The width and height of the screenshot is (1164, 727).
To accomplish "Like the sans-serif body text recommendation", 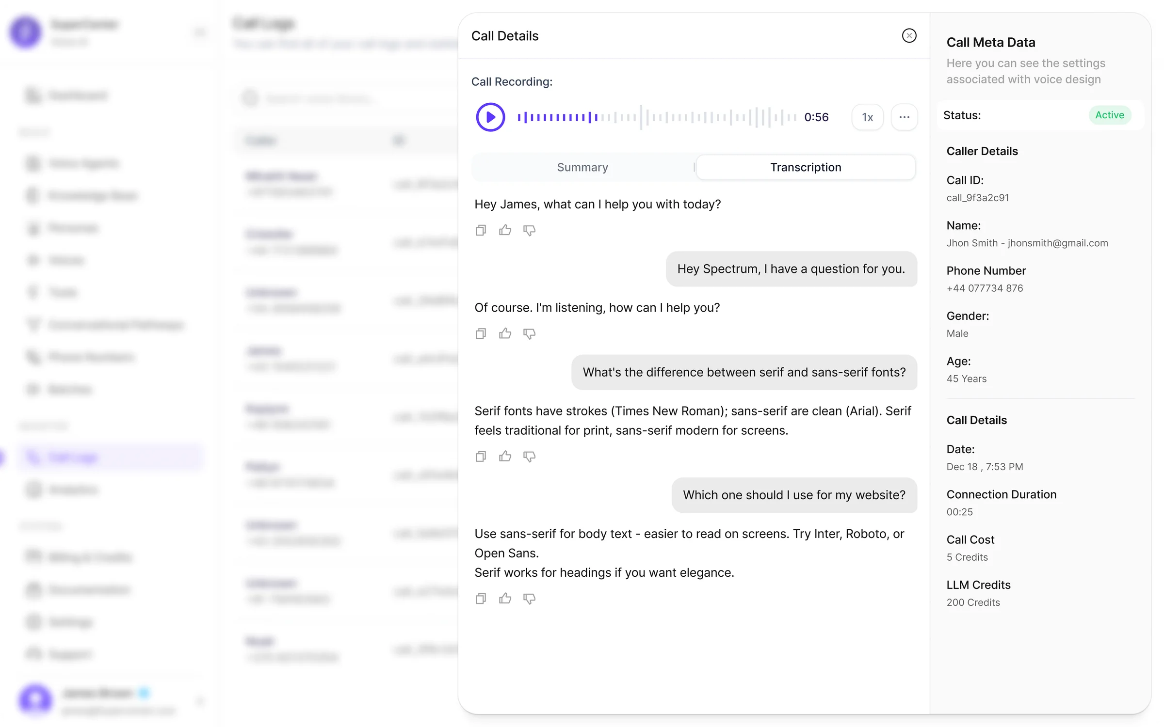I will 505,599.
